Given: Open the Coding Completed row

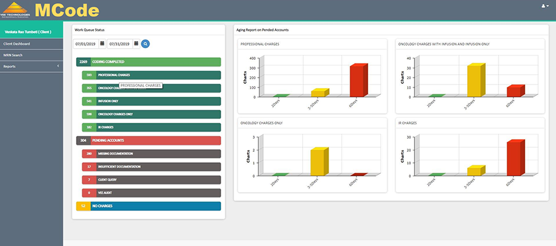Looking at the screenshot, I should (x=148, y=62).
